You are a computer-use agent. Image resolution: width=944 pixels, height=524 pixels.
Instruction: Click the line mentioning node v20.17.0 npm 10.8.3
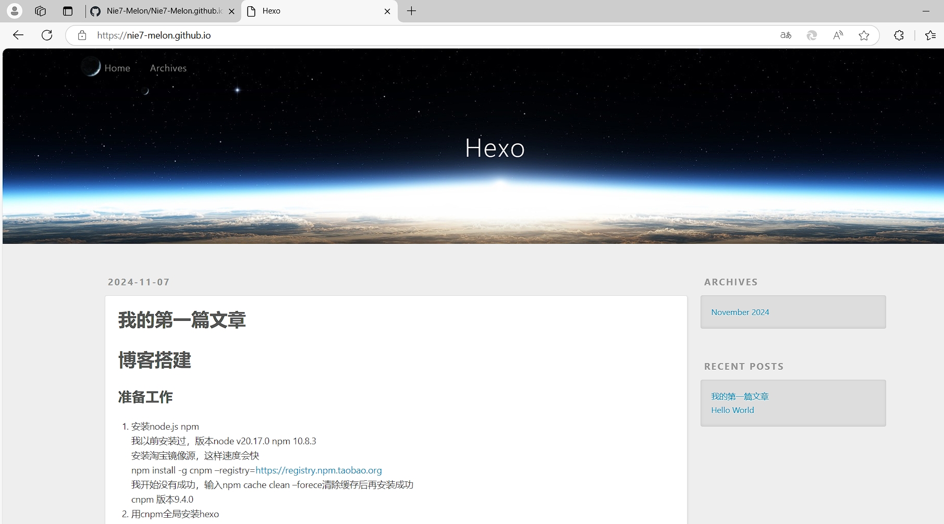(224, 441)
